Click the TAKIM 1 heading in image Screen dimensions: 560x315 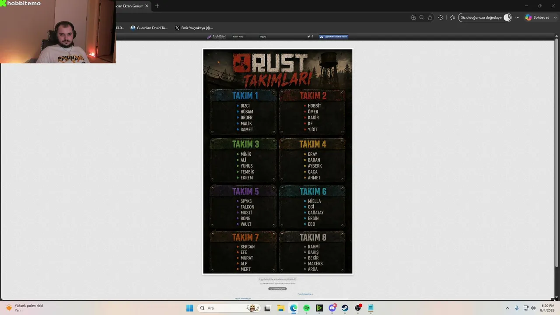[245, 96]
